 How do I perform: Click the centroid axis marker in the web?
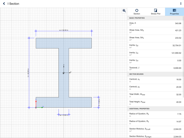tap(64, 73)
